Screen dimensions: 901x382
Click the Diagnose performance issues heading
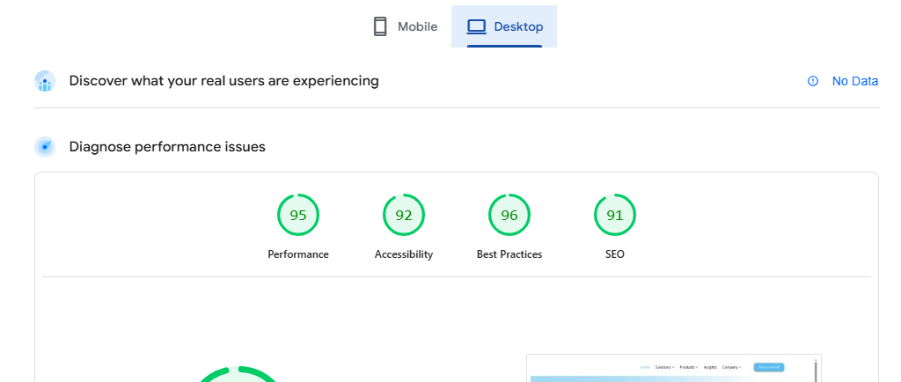click(x=167, y=147)
